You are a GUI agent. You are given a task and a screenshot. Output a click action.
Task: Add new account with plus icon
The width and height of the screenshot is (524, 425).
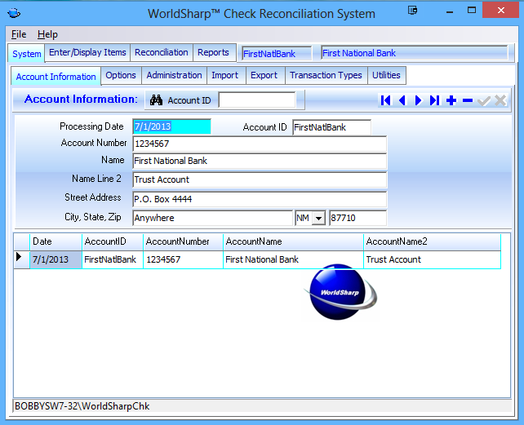pyautogui.click(x=451, y=100)
